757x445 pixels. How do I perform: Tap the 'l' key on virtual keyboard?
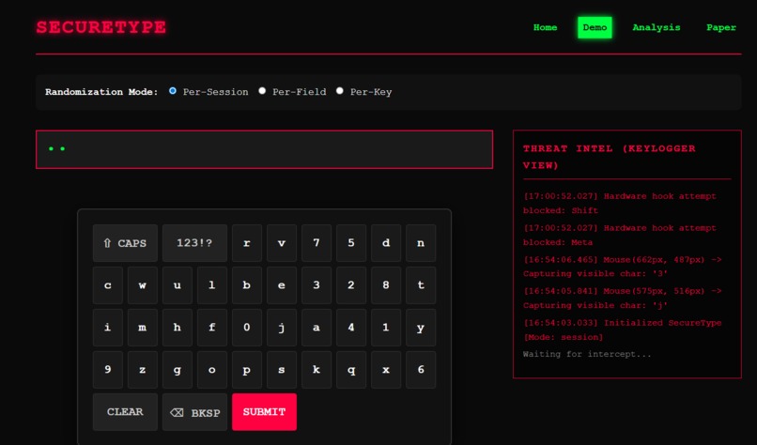(x=212, y=285)
